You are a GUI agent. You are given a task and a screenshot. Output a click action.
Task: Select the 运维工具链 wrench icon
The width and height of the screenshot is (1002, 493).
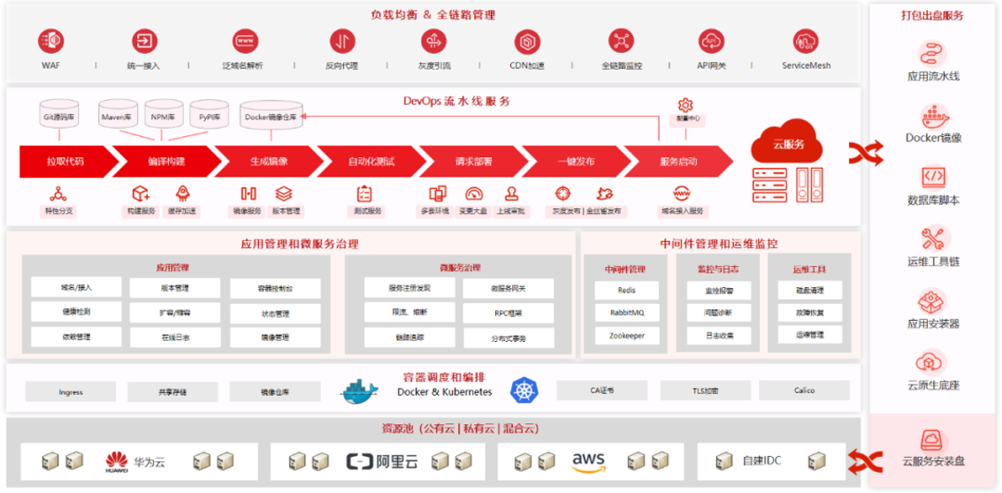click(x=933, y=239)
